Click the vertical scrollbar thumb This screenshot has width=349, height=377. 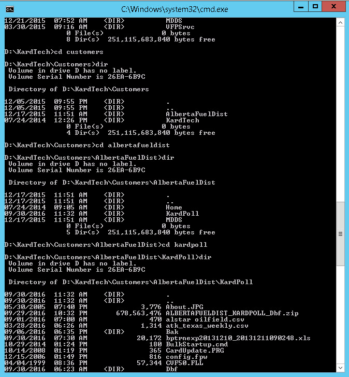340,234
